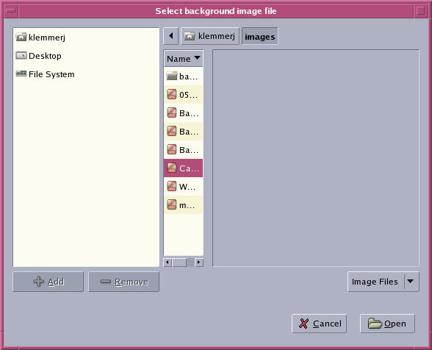
Task: Open the window menu in title bar
Action: click(x=11, y=11)
